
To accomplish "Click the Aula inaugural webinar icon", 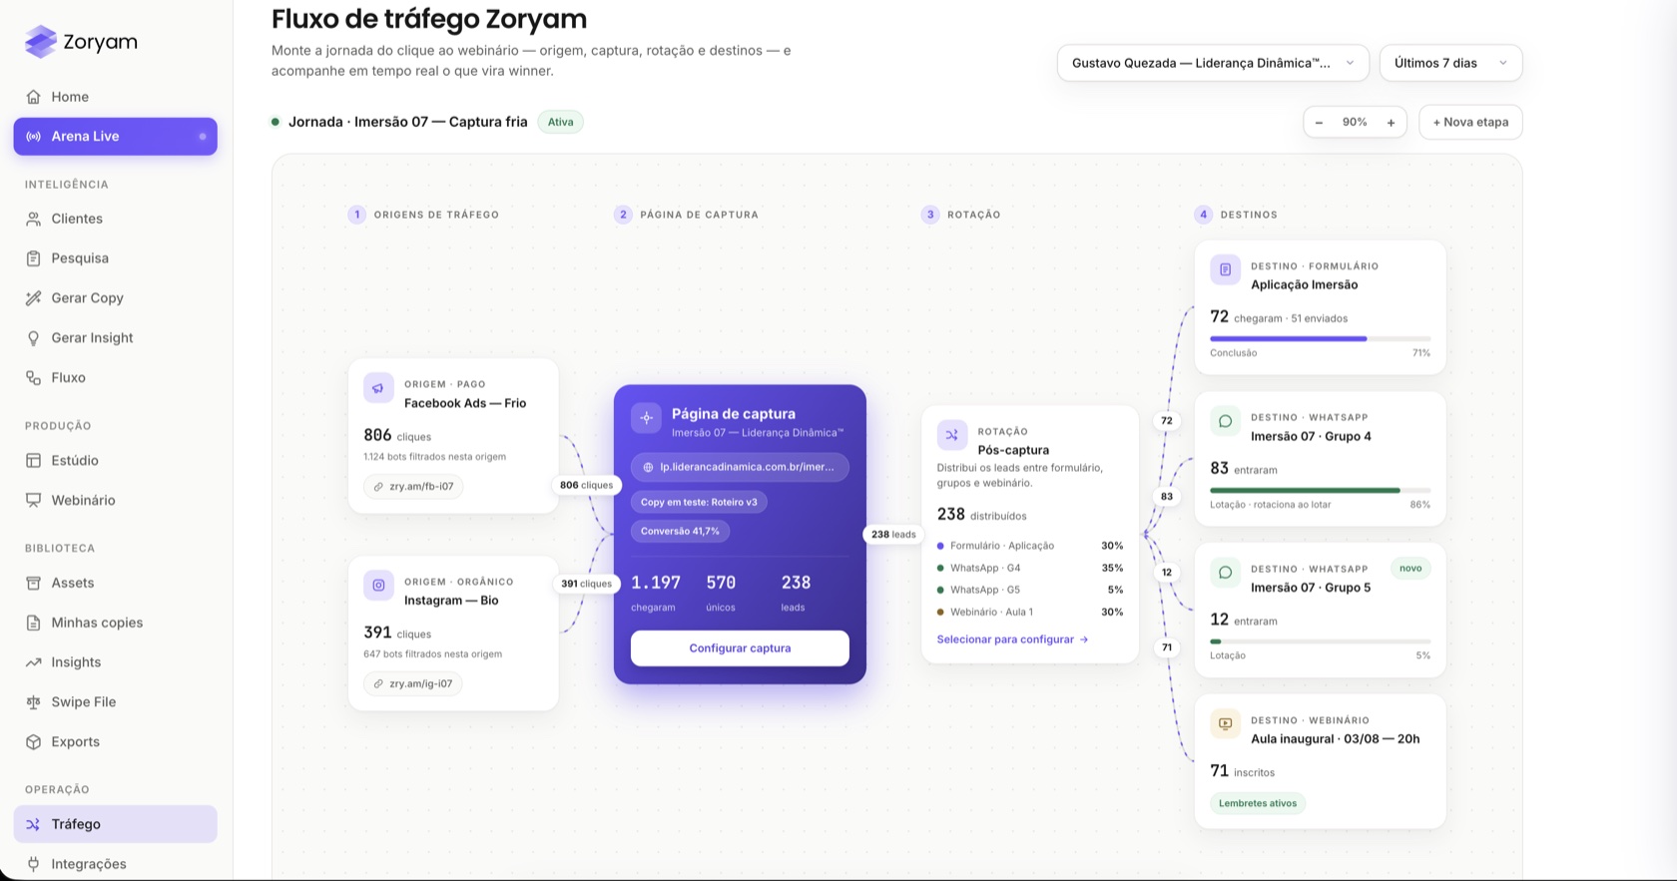I will point(1226,724).
